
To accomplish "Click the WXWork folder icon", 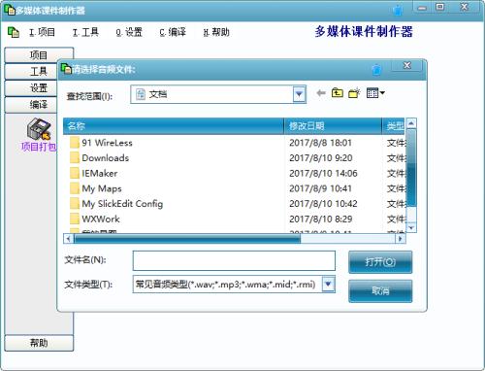I will point(75,219).
